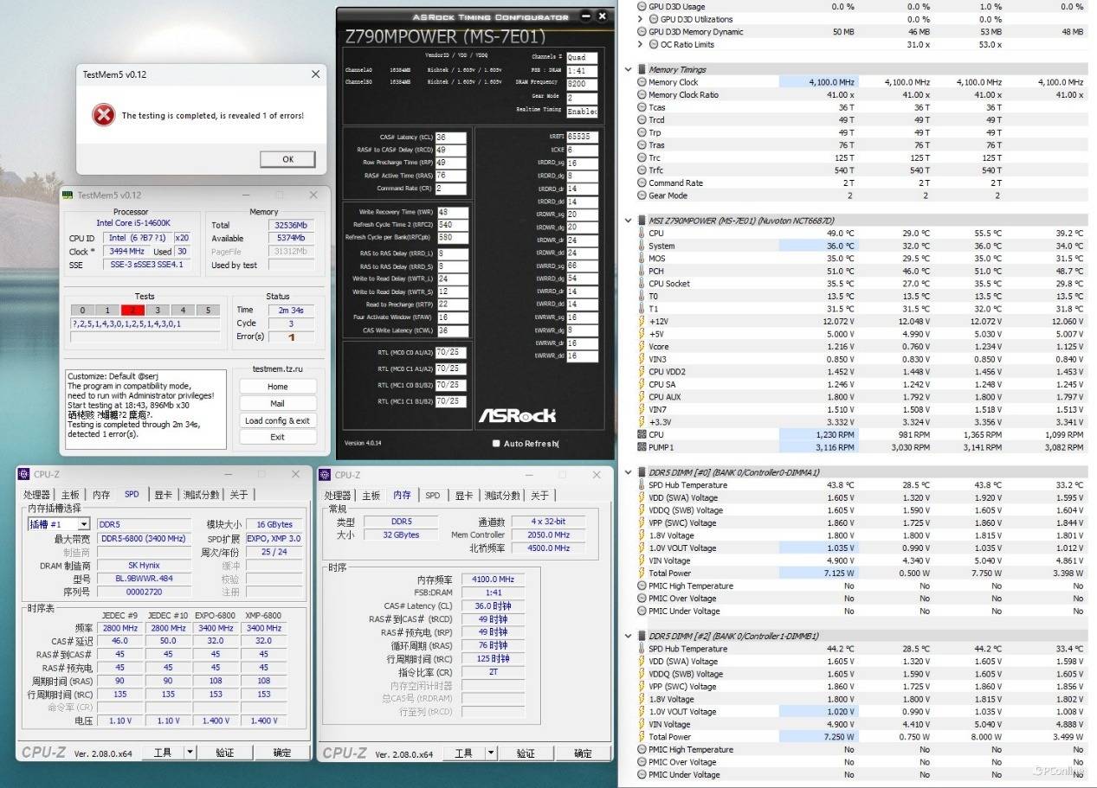
Task: Click the tREFI value field
Action: click(x=582, y=137)
